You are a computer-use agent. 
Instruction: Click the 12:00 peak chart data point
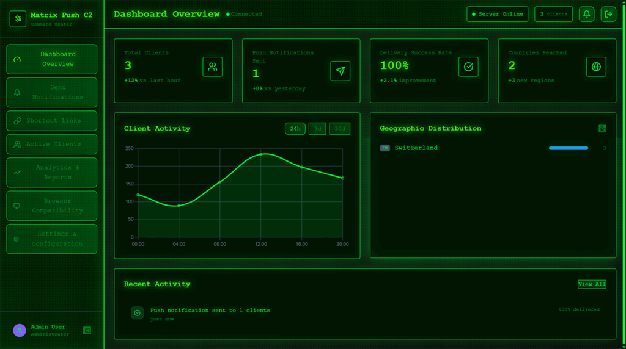(261, 154)
